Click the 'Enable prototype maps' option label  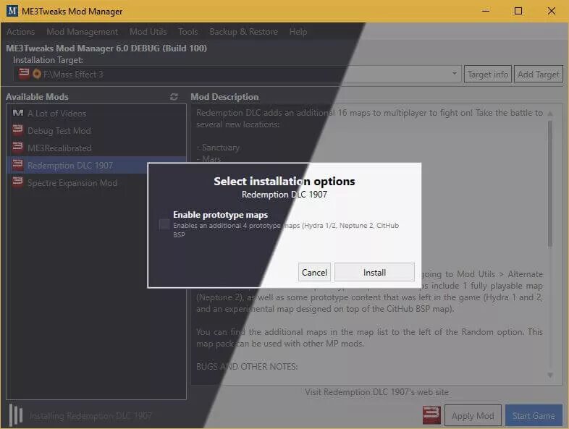click(x=220, y=215)
